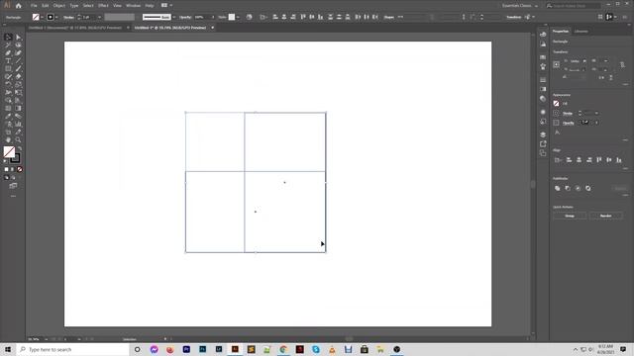The width and height of the screenshot is (634, 356).
Task: Select the Type tool
Action: click(x=8, y=61)
